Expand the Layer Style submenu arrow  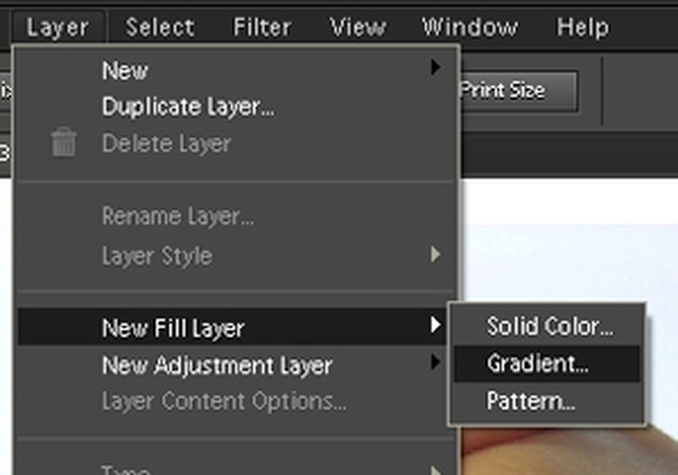(x=435, y=255)
